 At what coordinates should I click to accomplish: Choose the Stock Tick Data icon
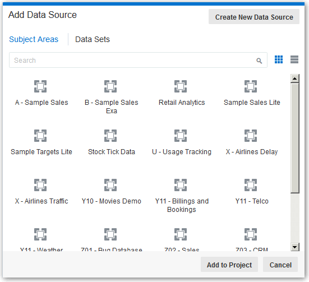pyautogui.click(x=110, y=136)
